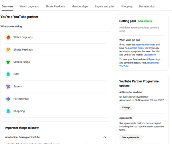Click the Gifts present box icon
Screen dimensions: 172x144
[x=8, y=74]
